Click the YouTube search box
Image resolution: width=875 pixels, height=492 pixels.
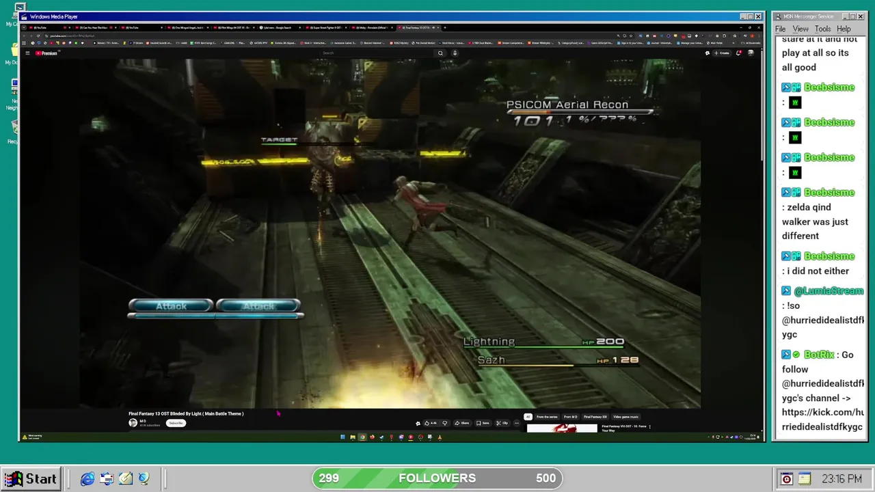pos(378,53)
